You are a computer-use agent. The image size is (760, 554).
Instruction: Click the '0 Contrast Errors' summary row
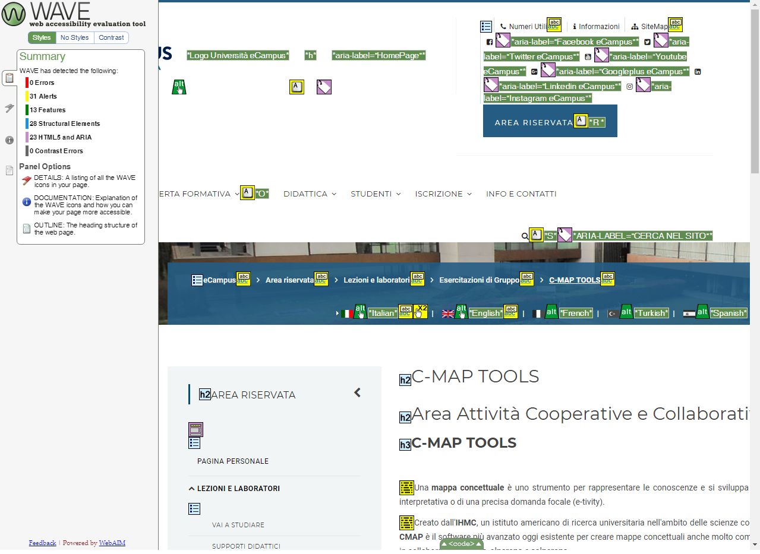[55, 151]
